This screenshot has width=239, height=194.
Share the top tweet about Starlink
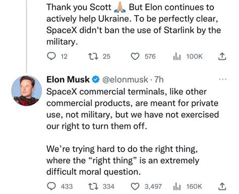(222, 56)
